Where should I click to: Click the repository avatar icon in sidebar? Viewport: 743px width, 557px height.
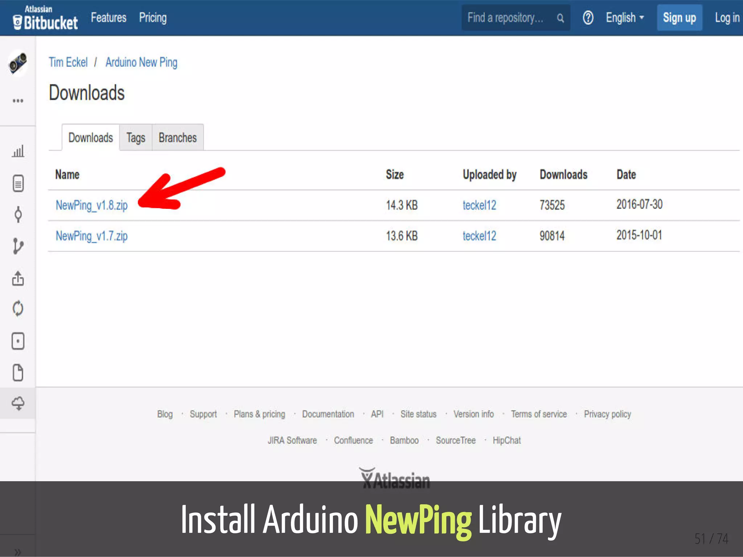point(18,62)
